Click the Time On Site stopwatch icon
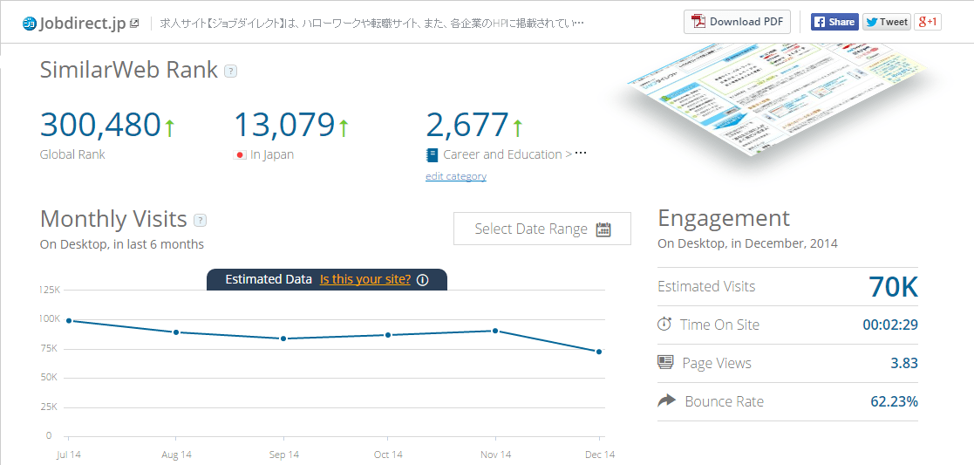 coord(664,324)
